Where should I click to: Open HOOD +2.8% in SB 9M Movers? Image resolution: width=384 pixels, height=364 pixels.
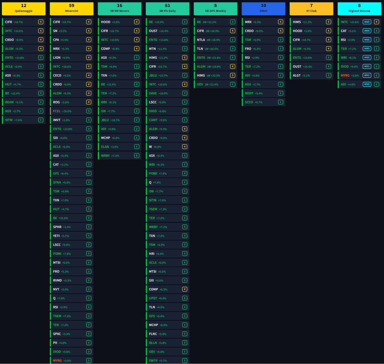(120, 22)
